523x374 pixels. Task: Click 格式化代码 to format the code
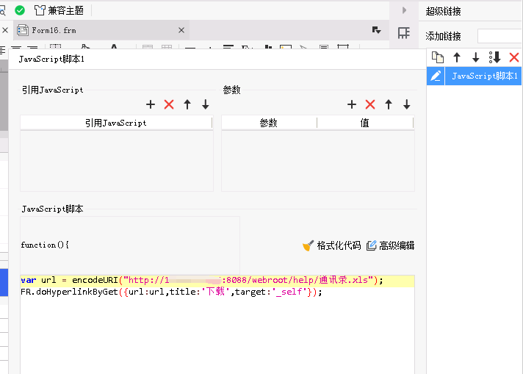(331, 245)
